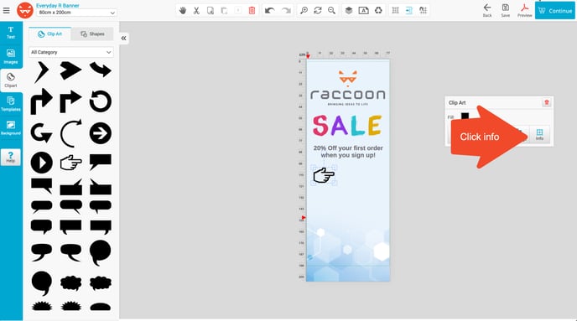The width and height of the screenshot is (577, 321).
Task: Open the Text sidebar tool
Action: 11,33
